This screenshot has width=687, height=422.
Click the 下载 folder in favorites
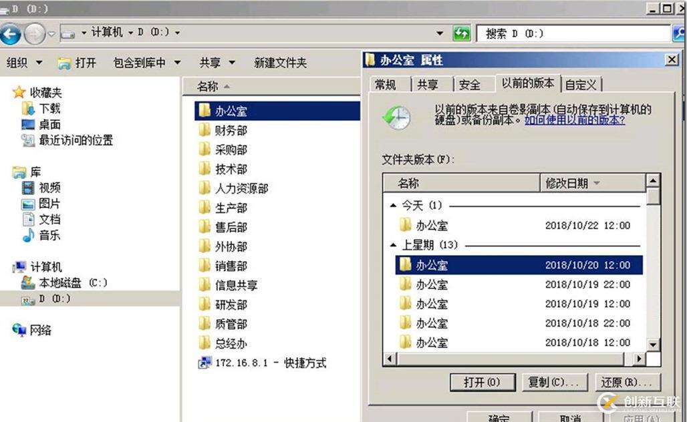(28, 108)
